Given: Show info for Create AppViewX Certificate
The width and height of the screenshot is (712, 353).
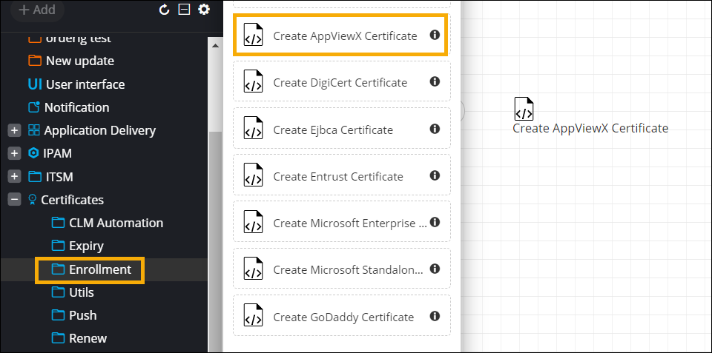Looking at the screenshot, I should (x=435, y=35).
